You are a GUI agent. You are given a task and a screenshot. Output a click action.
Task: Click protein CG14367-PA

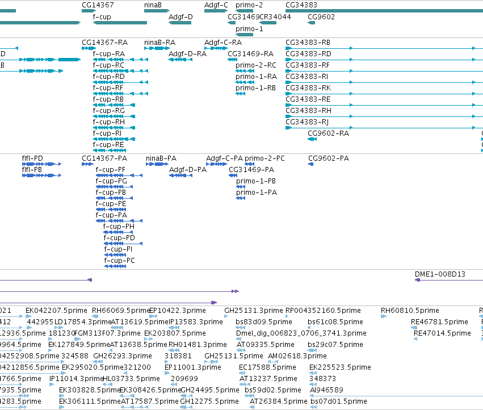point(104,158)
